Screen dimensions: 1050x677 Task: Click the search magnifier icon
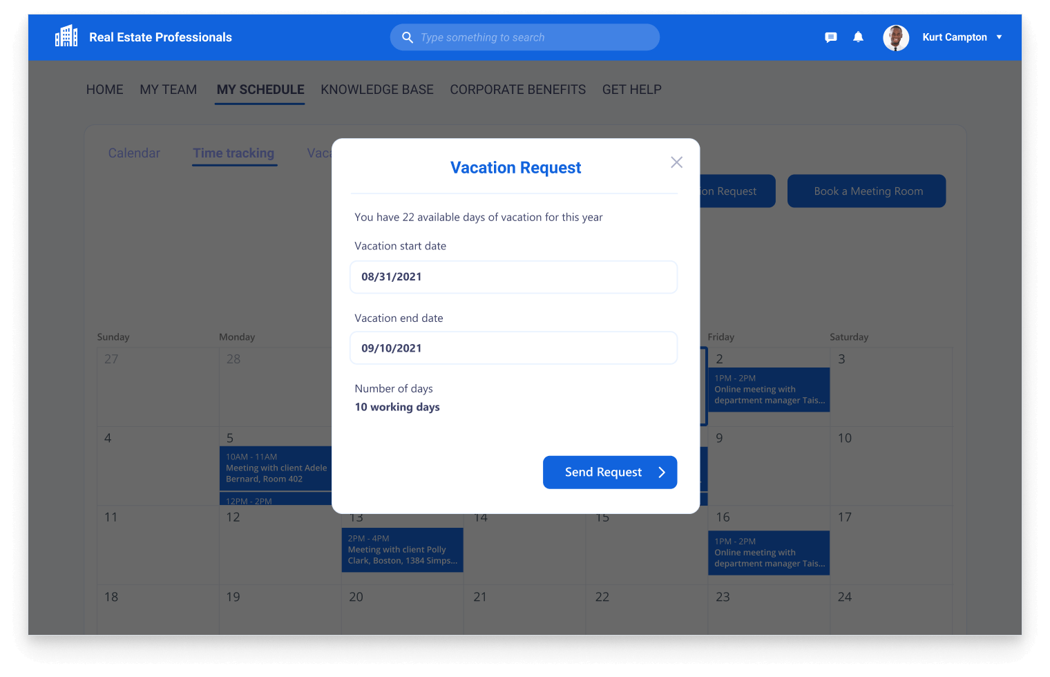click(x=408, y=37)
